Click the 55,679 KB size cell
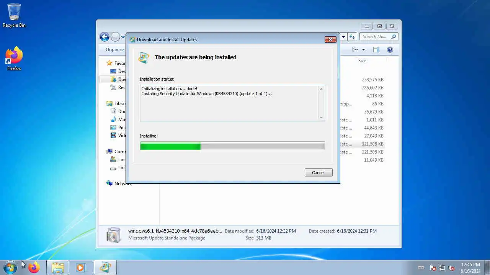The height and width of the screenshot is (275, 490). (x=374, y=112)
